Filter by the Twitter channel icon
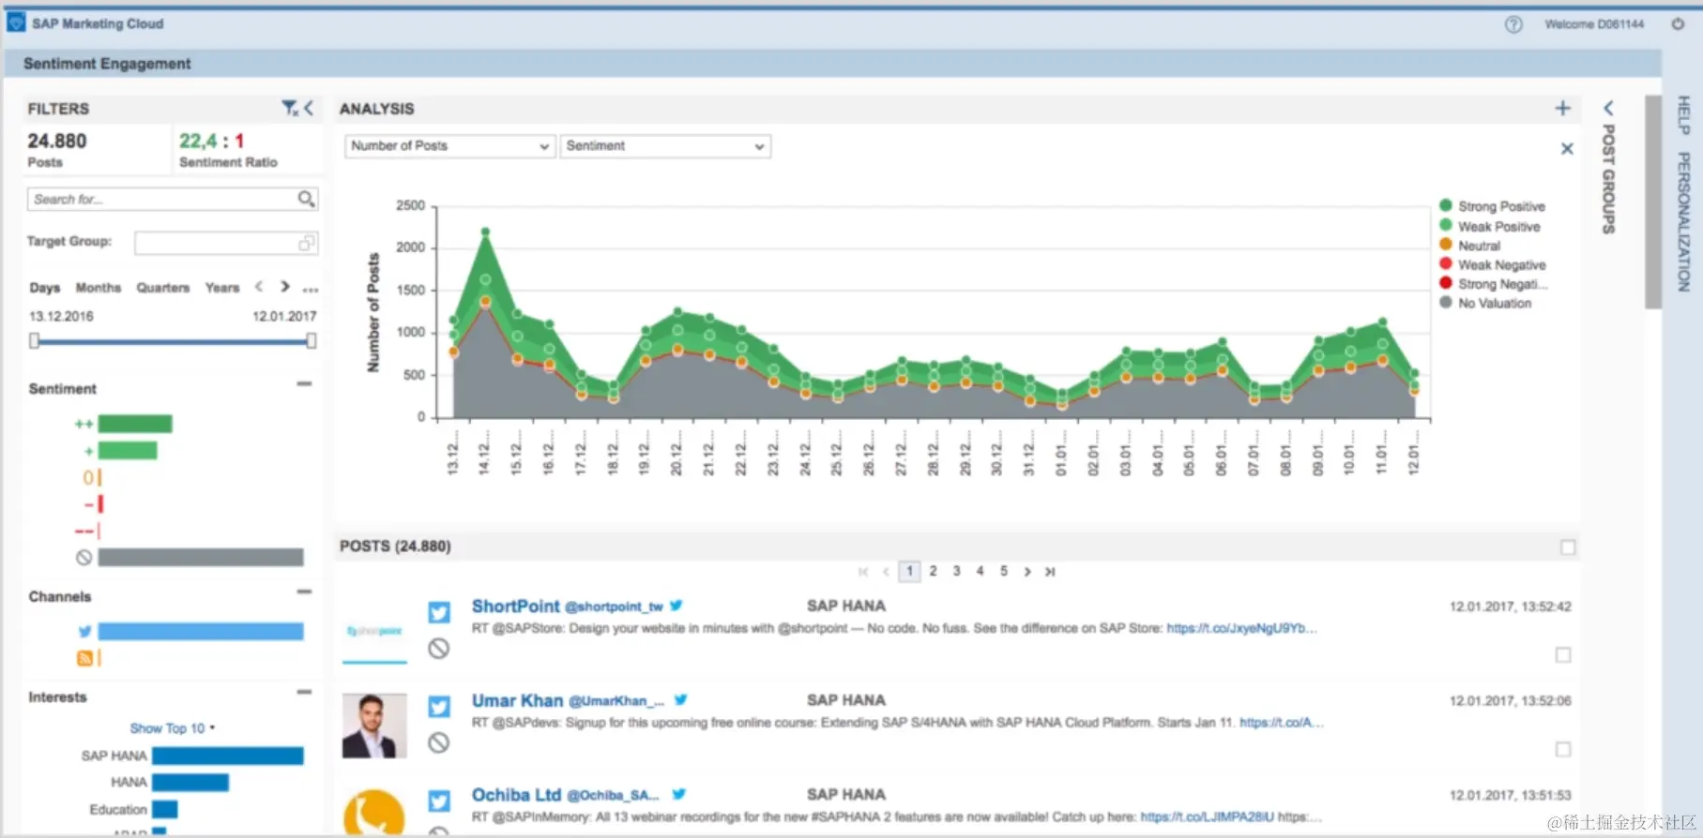The height and width of the screenshot is (838, 1703). pyautogui.click(x=84, y=632)
